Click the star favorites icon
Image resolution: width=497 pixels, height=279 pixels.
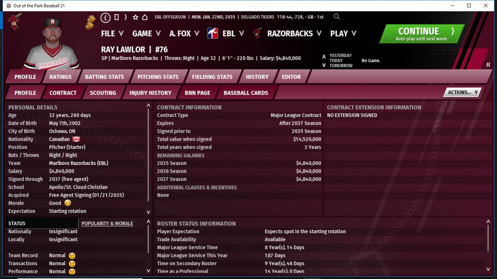(x=135, y=17)
